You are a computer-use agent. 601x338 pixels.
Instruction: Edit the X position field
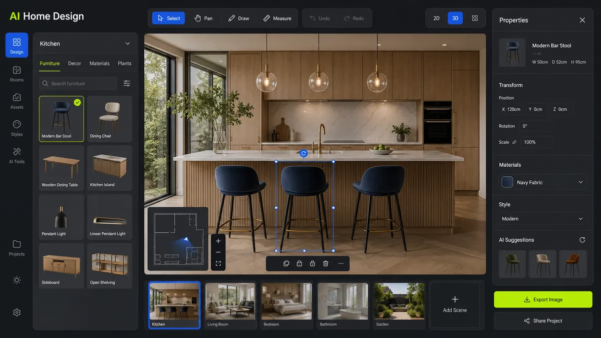point(511,109)
